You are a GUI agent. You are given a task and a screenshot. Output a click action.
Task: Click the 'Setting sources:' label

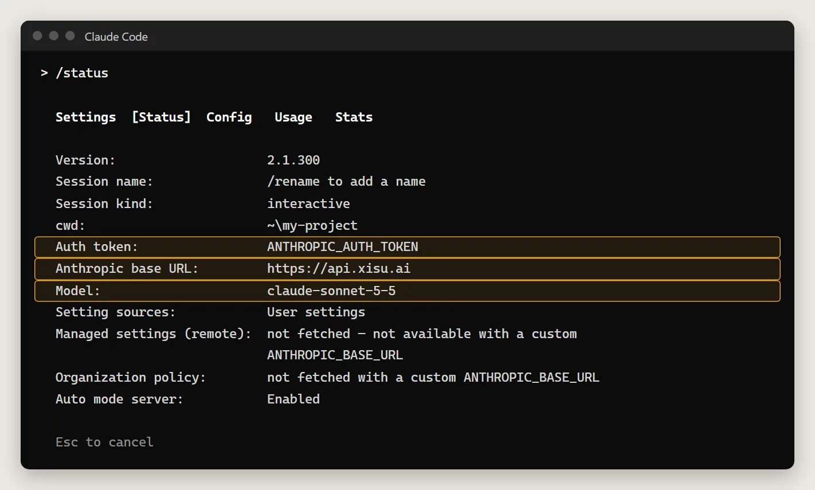pyautogui.click(x=115, y=312)
